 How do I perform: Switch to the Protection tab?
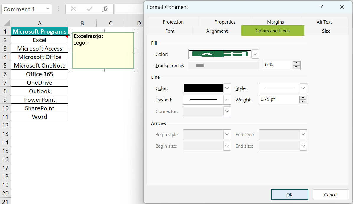pyautogui.click(x=173, y=22)
